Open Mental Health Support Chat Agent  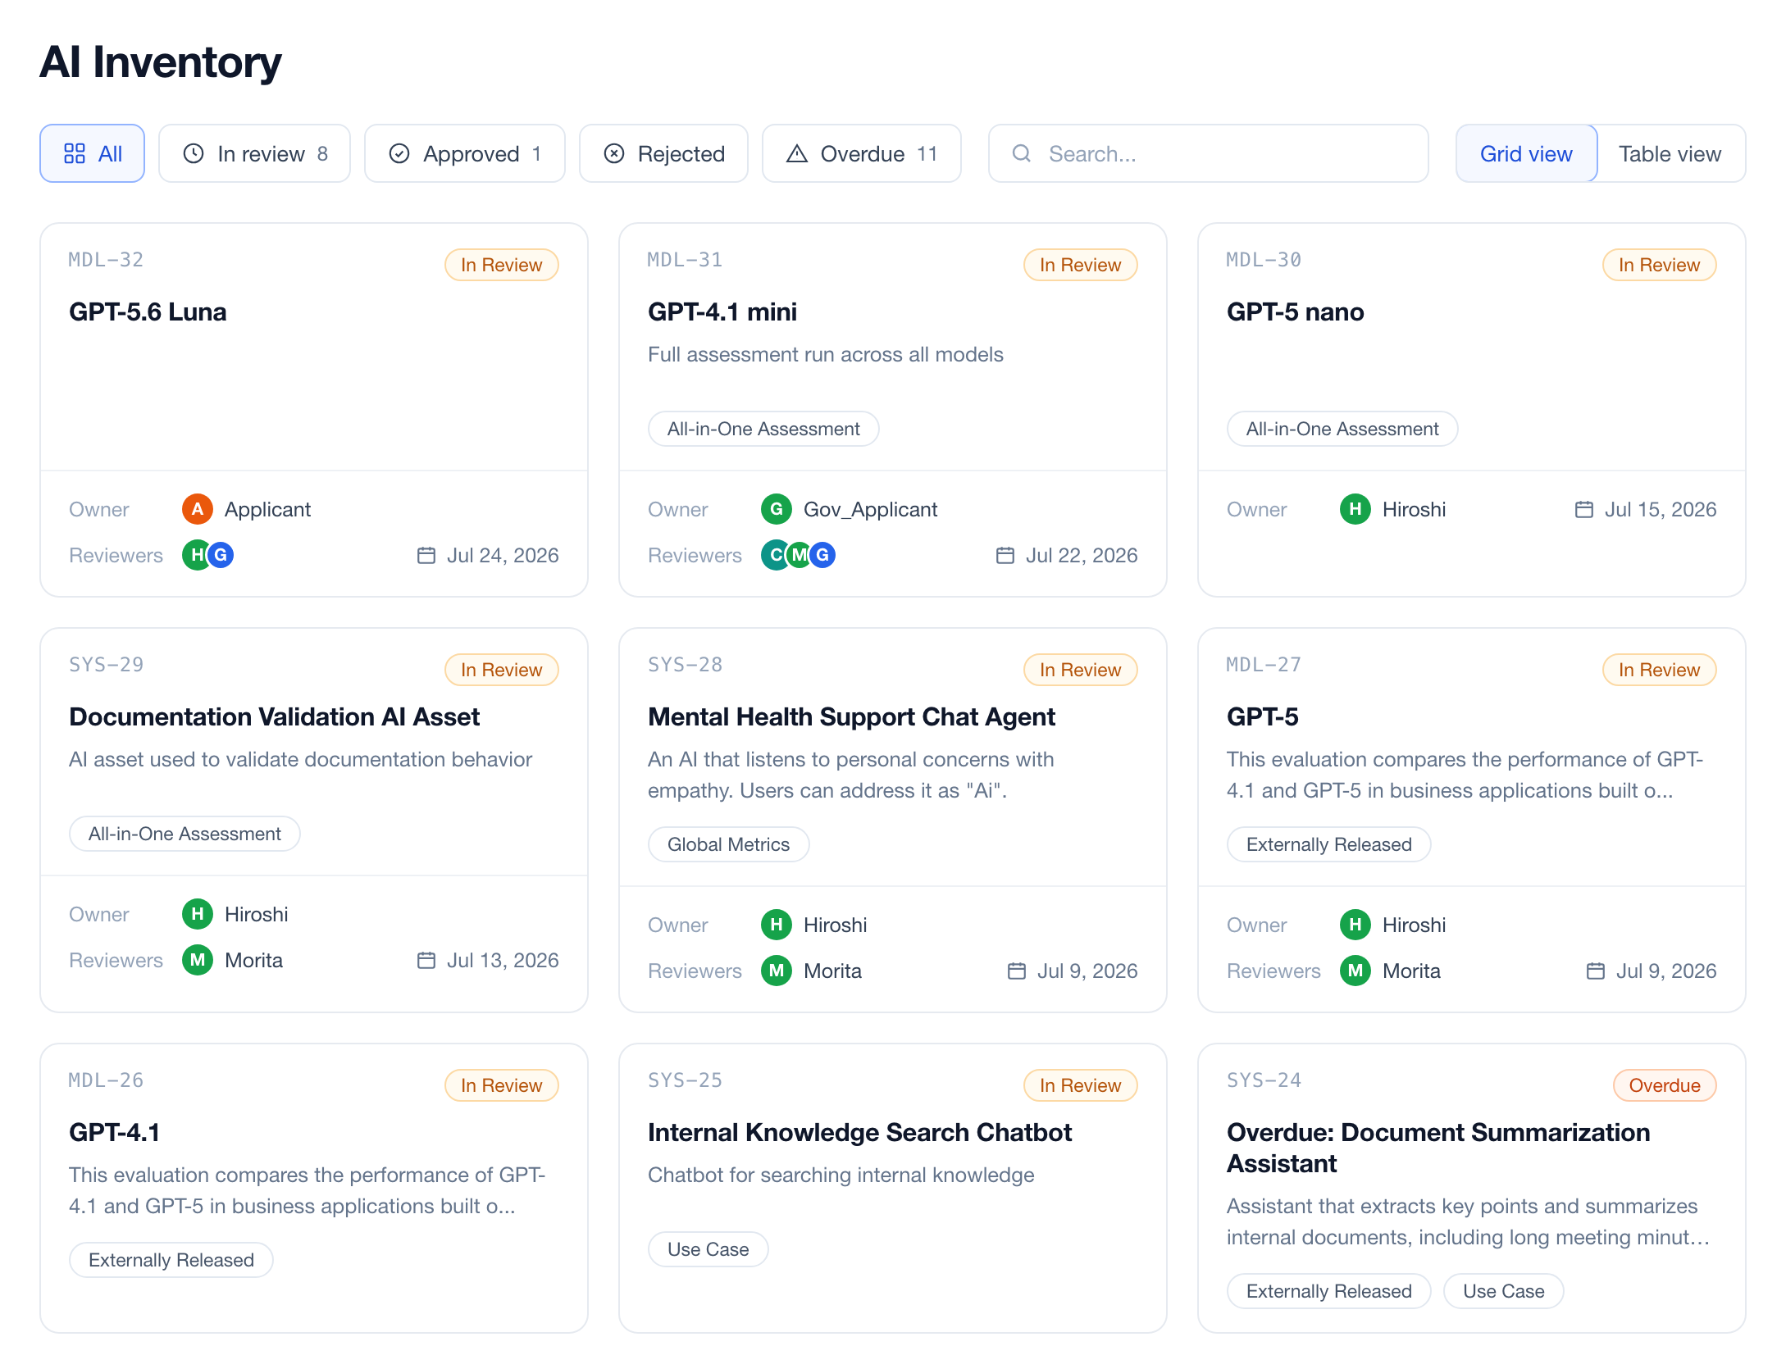pyautogui.click(x=851, y=716)
